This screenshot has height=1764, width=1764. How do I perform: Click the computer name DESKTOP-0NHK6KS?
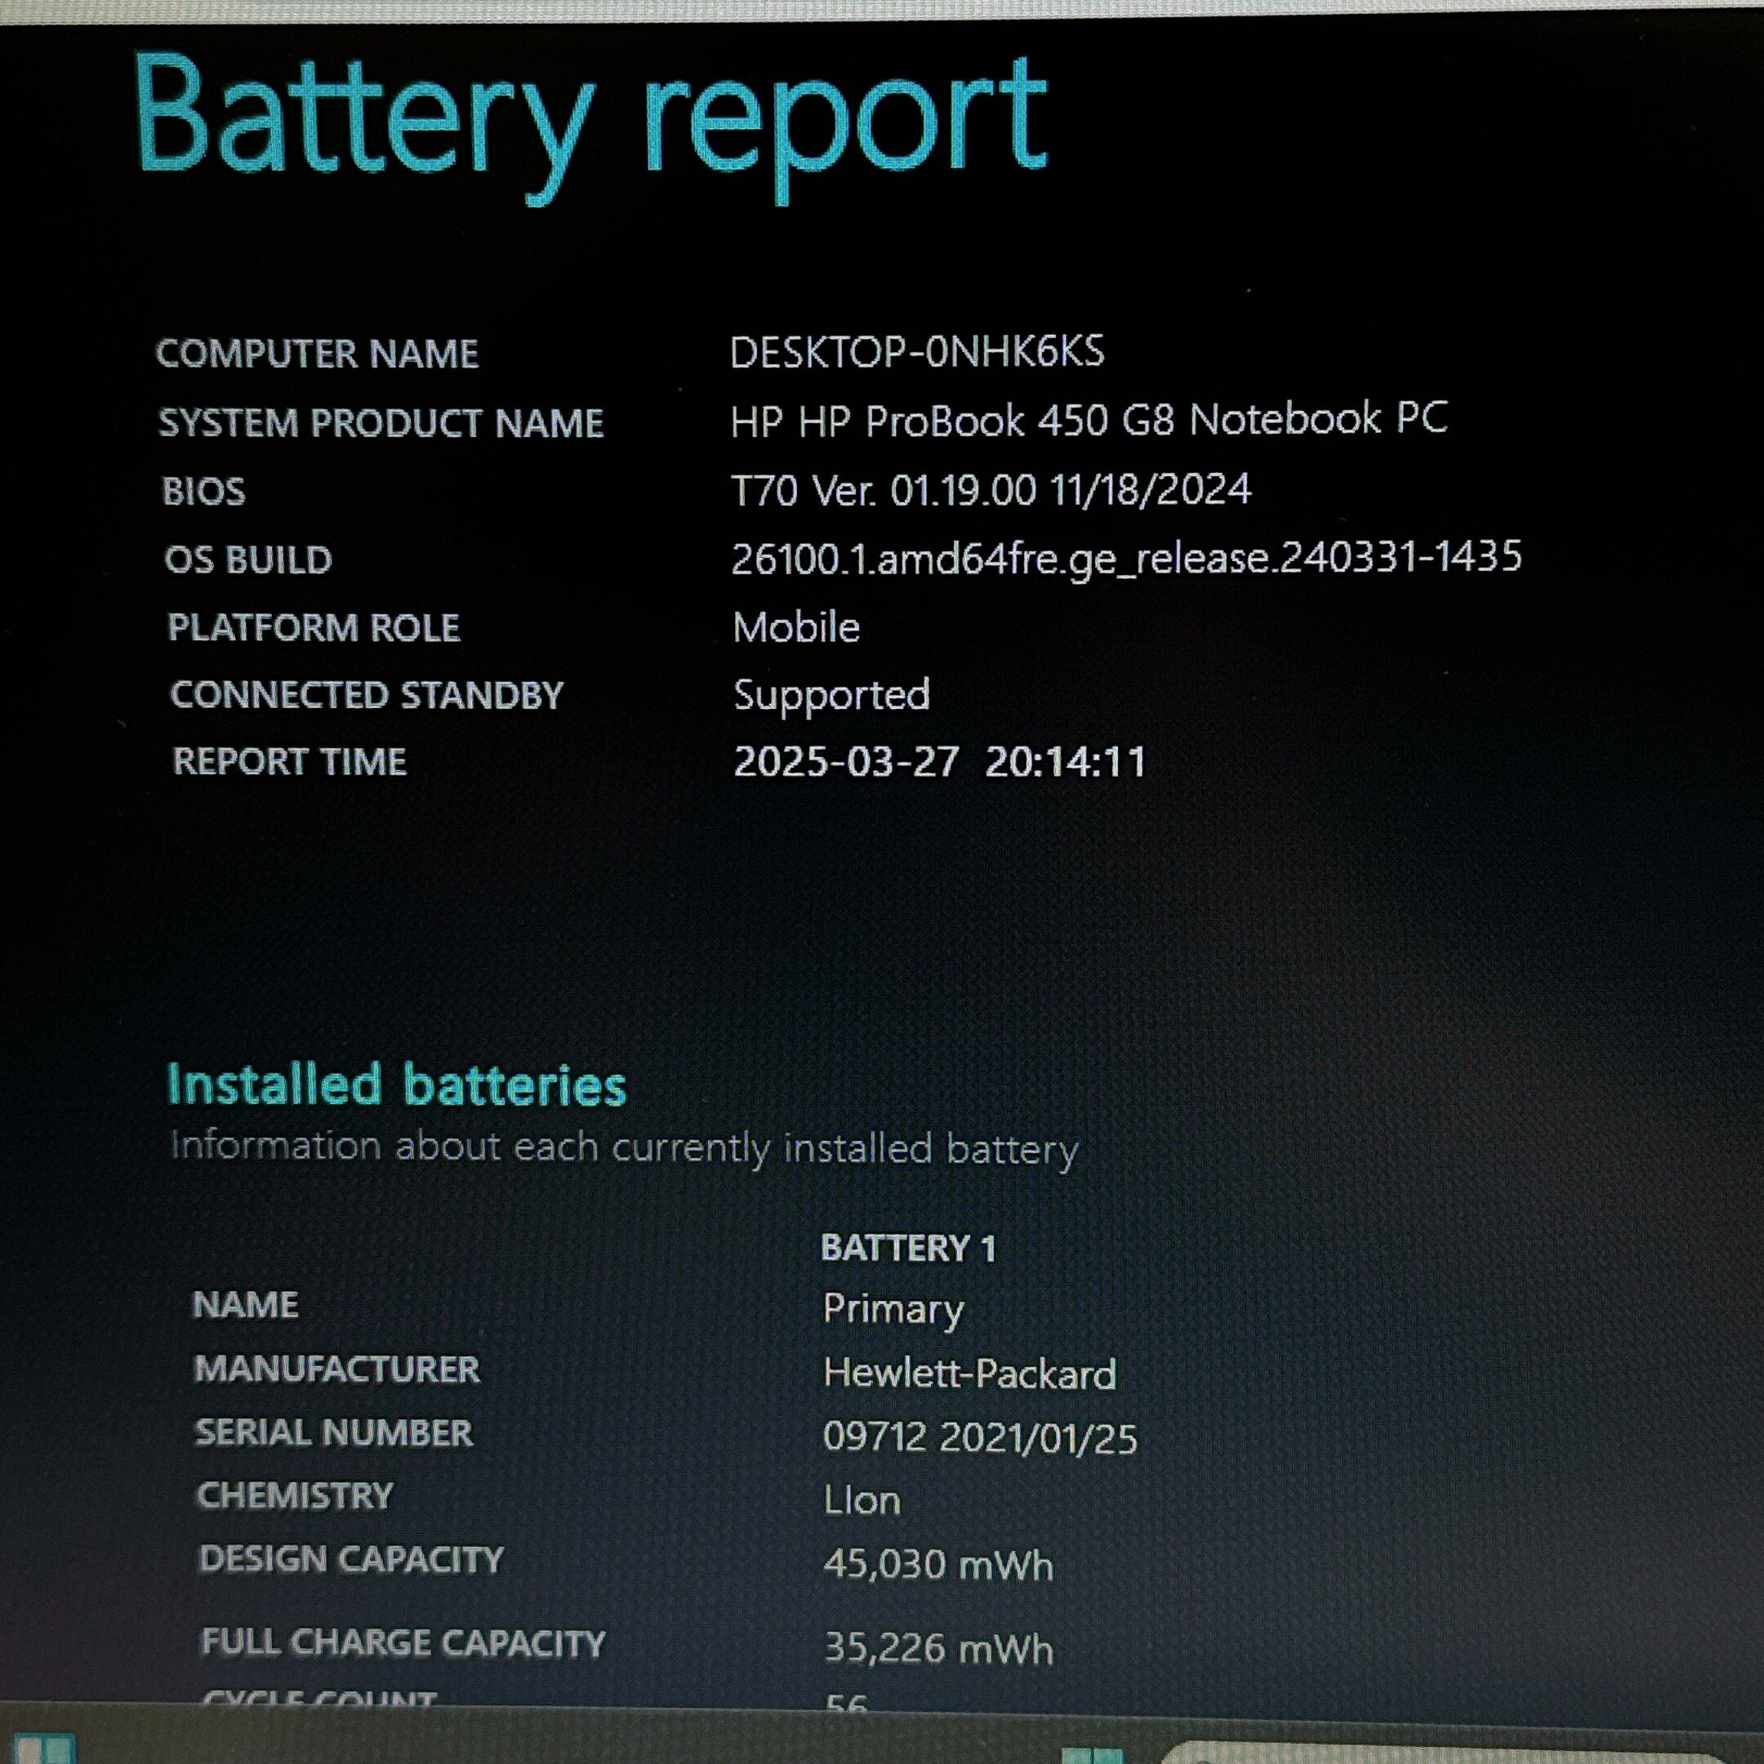coord(916,353)
